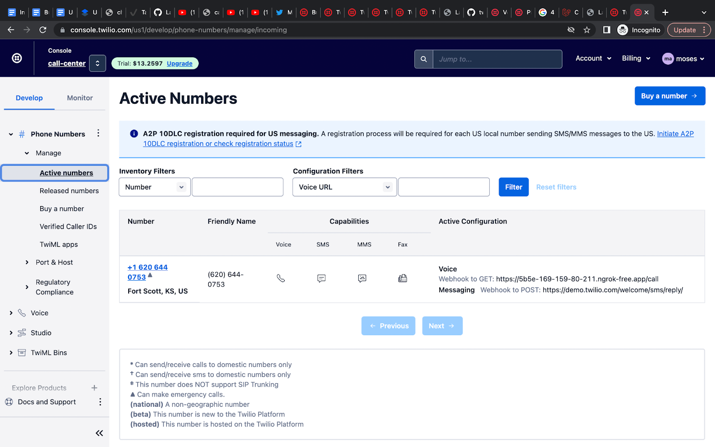The width and height of the screenshot is (715, 447).
Task: Click ngrok voice webhook URL text
Action: click(577, 279)
